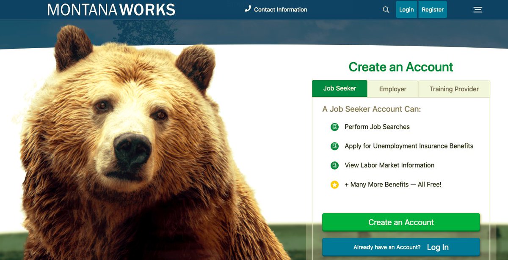508x260 pixels.
Task: Click the icon beside View Labor Market Information
Action: pos(334,165)
